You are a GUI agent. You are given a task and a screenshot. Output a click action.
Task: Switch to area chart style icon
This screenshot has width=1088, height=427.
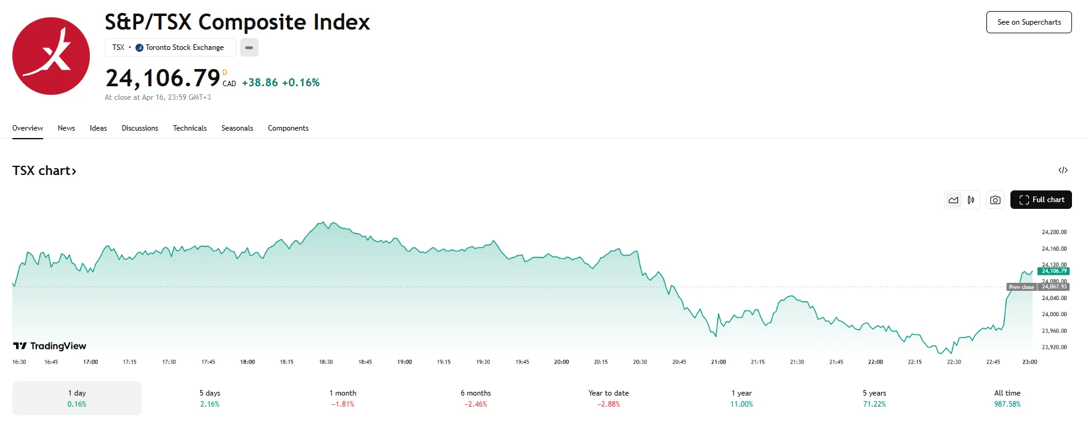(x=953, y=200)
